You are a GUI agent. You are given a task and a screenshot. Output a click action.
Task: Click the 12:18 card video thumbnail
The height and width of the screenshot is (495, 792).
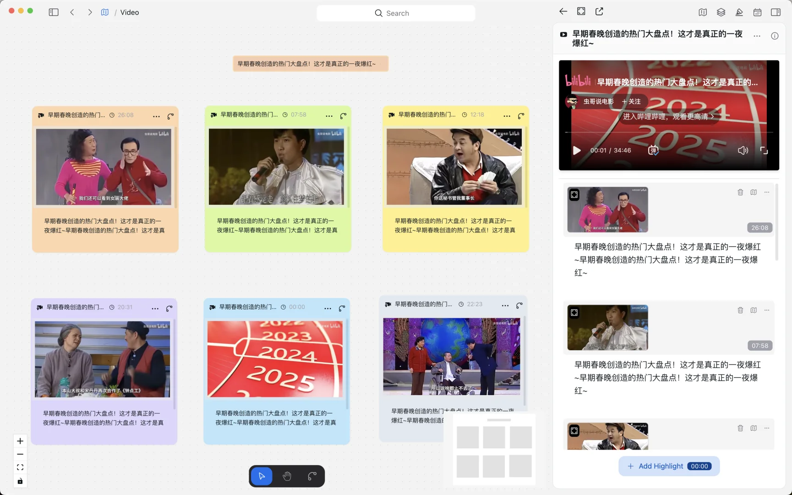click(x=454, y=167)
